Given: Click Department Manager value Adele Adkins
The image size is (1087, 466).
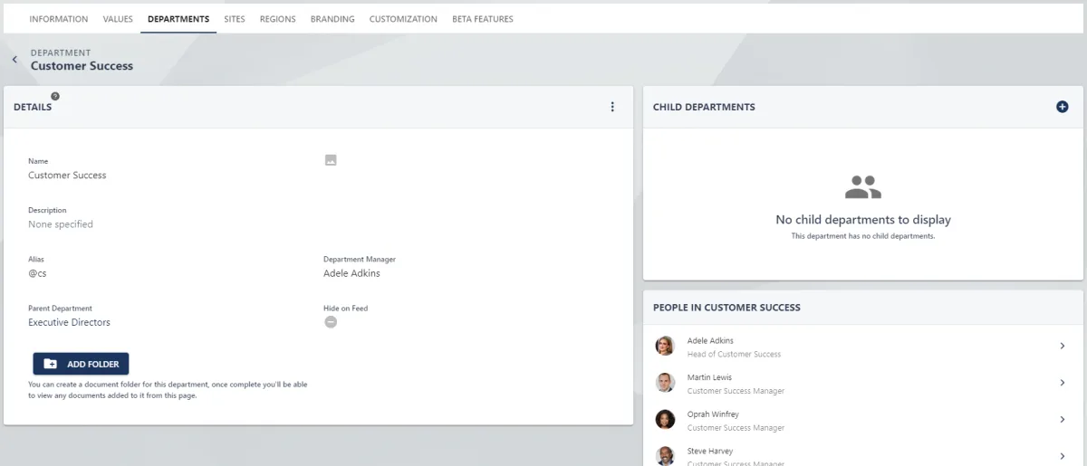Looking at the screenshot, I should click(351, 273).
